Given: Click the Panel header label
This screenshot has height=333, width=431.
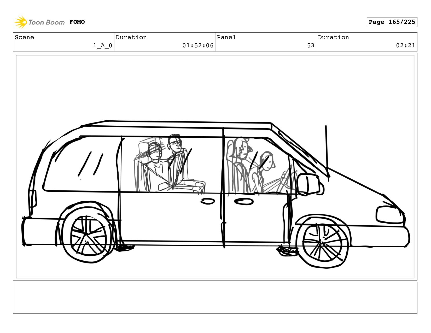Looking at the screenshot, I should pos(226,37).
